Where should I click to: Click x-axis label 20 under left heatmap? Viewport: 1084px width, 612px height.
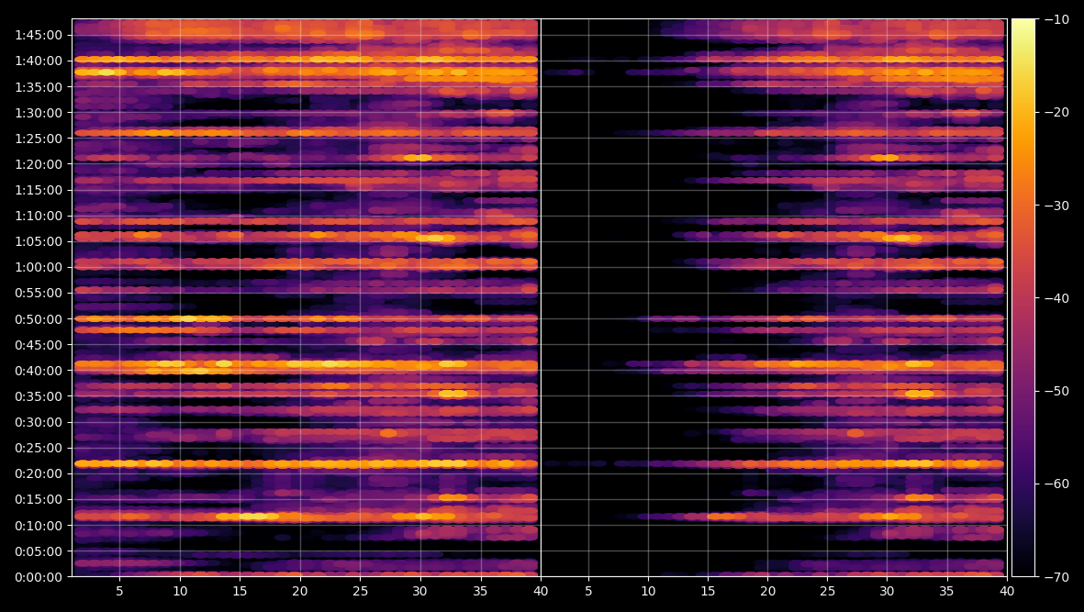tap(300, 591)
